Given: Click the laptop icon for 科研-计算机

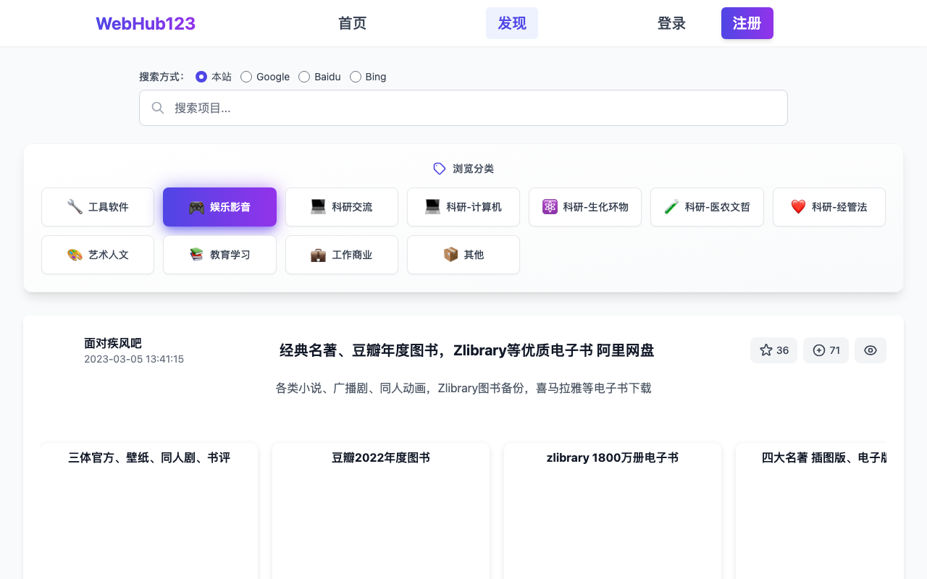Looking at the screenshot, I should [x=432, y=207].
